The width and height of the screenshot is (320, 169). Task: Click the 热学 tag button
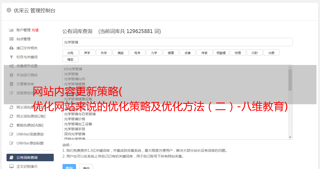point(104,52)
